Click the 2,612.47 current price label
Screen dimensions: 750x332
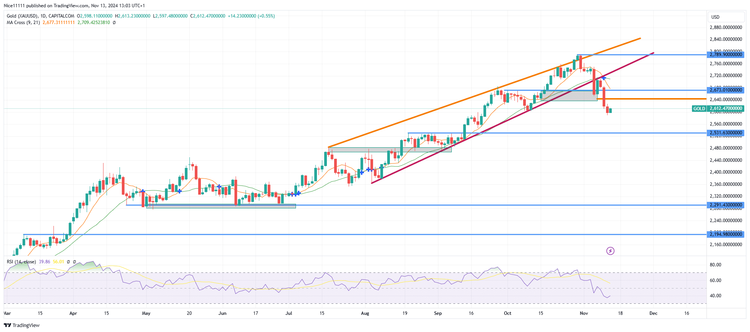coord(726,109)
